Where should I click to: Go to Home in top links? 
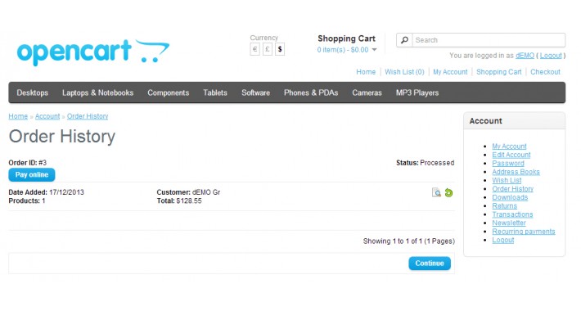[x=366, y=72]
